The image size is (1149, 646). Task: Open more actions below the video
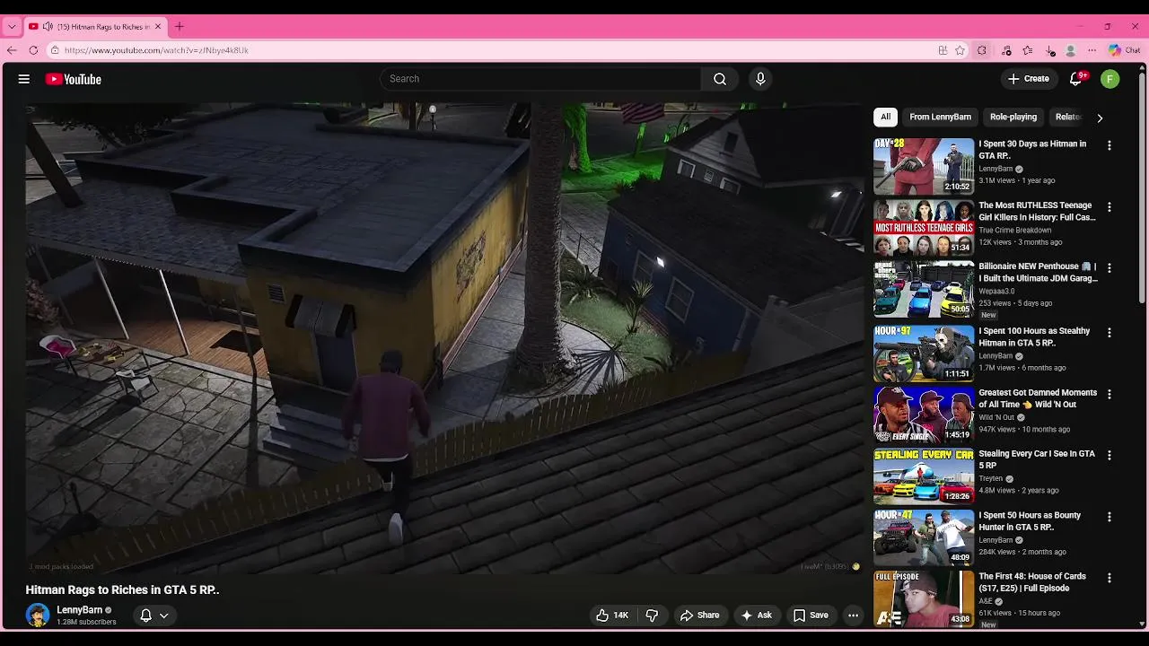853,615
